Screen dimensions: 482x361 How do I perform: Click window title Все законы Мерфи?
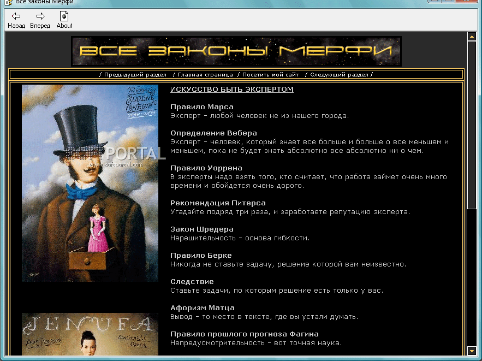[45, 2]
